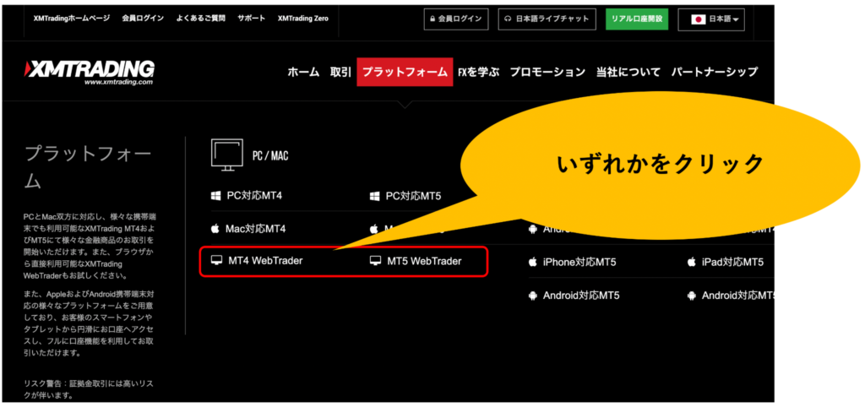
Task: Select 当社について in main navigation
Action: pyautogui.click(x=628, y=72)
